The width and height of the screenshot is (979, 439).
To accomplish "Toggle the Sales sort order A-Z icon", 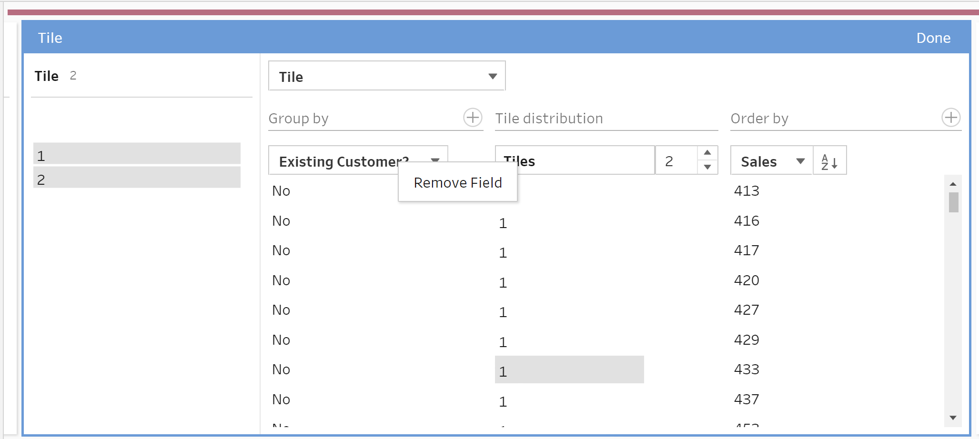I will pyautogui.click(x=829, y=161).
